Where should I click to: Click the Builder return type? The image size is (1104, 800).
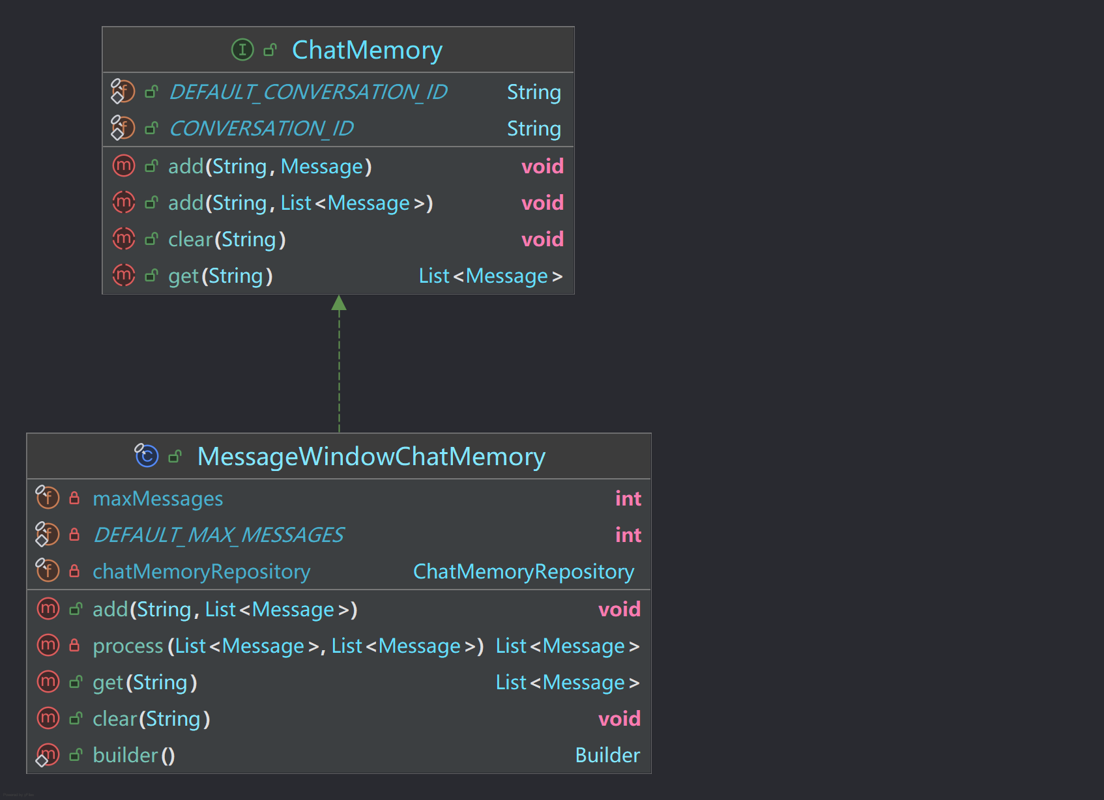pos(607,755)
